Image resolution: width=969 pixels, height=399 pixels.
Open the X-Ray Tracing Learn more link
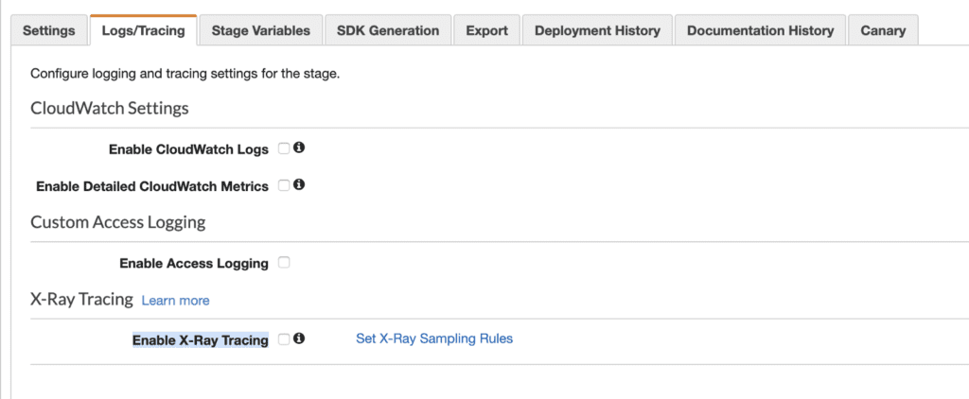175,301
